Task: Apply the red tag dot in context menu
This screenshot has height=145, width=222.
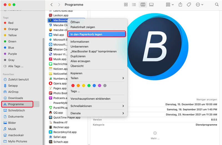Action: tap(73, 86)
